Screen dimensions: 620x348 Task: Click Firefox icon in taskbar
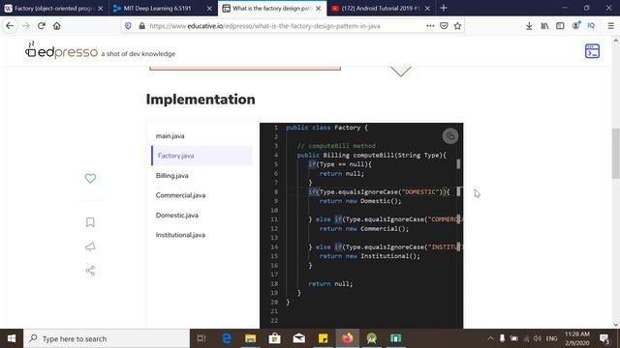(347, 338)
